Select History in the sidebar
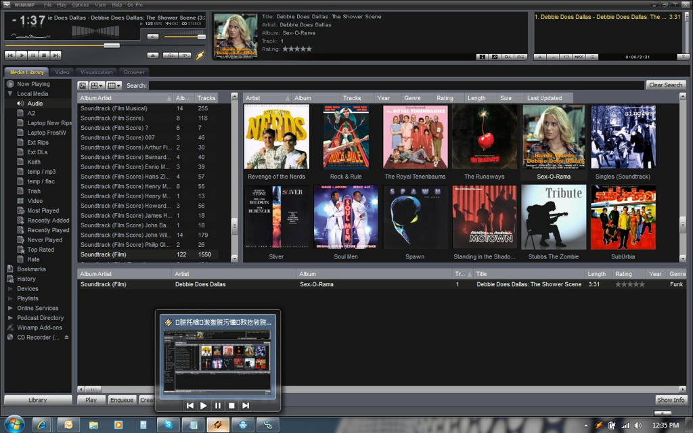The width and height of the screenshot is (693, 433). (26, 279)
